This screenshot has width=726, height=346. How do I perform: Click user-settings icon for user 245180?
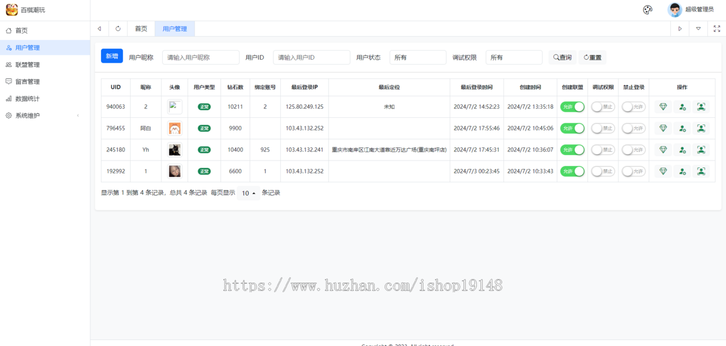(x=682, y=150)
